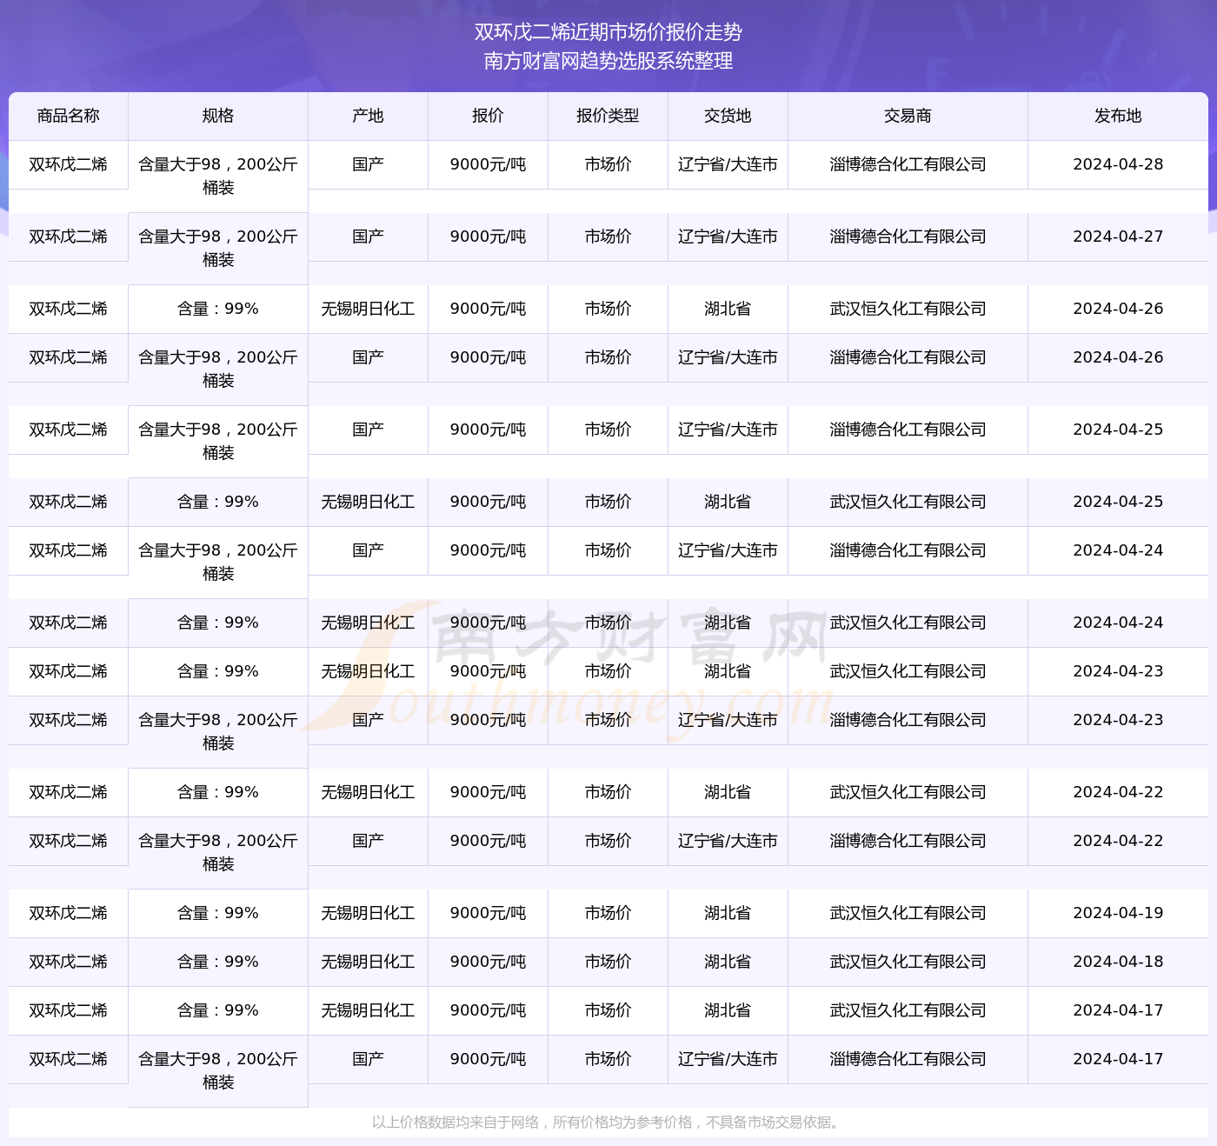Click 武汉恒久化工有限公司 in the 2024-04-19 row

pyautogui.click(x=908, y=913)
